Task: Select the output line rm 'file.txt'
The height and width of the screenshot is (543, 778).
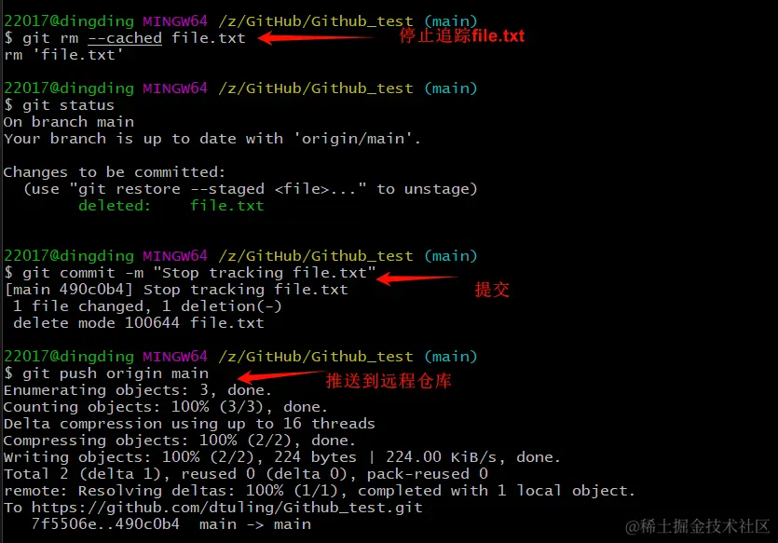Action: [x=63, y=55]
